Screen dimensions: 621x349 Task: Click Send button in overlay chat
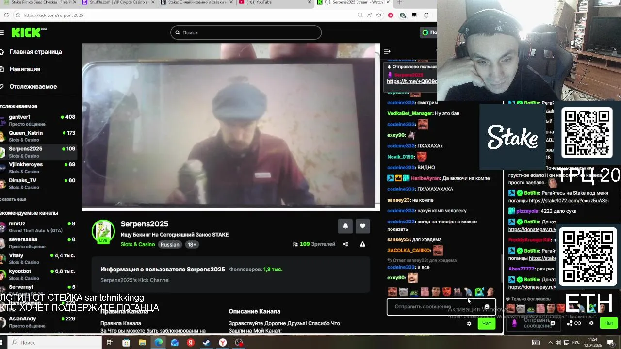[x=608, y=323]
